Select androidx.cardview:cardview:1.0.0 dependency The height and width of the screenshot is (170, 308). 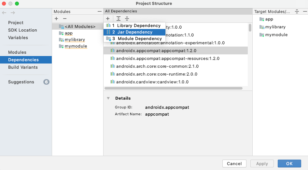152,82
